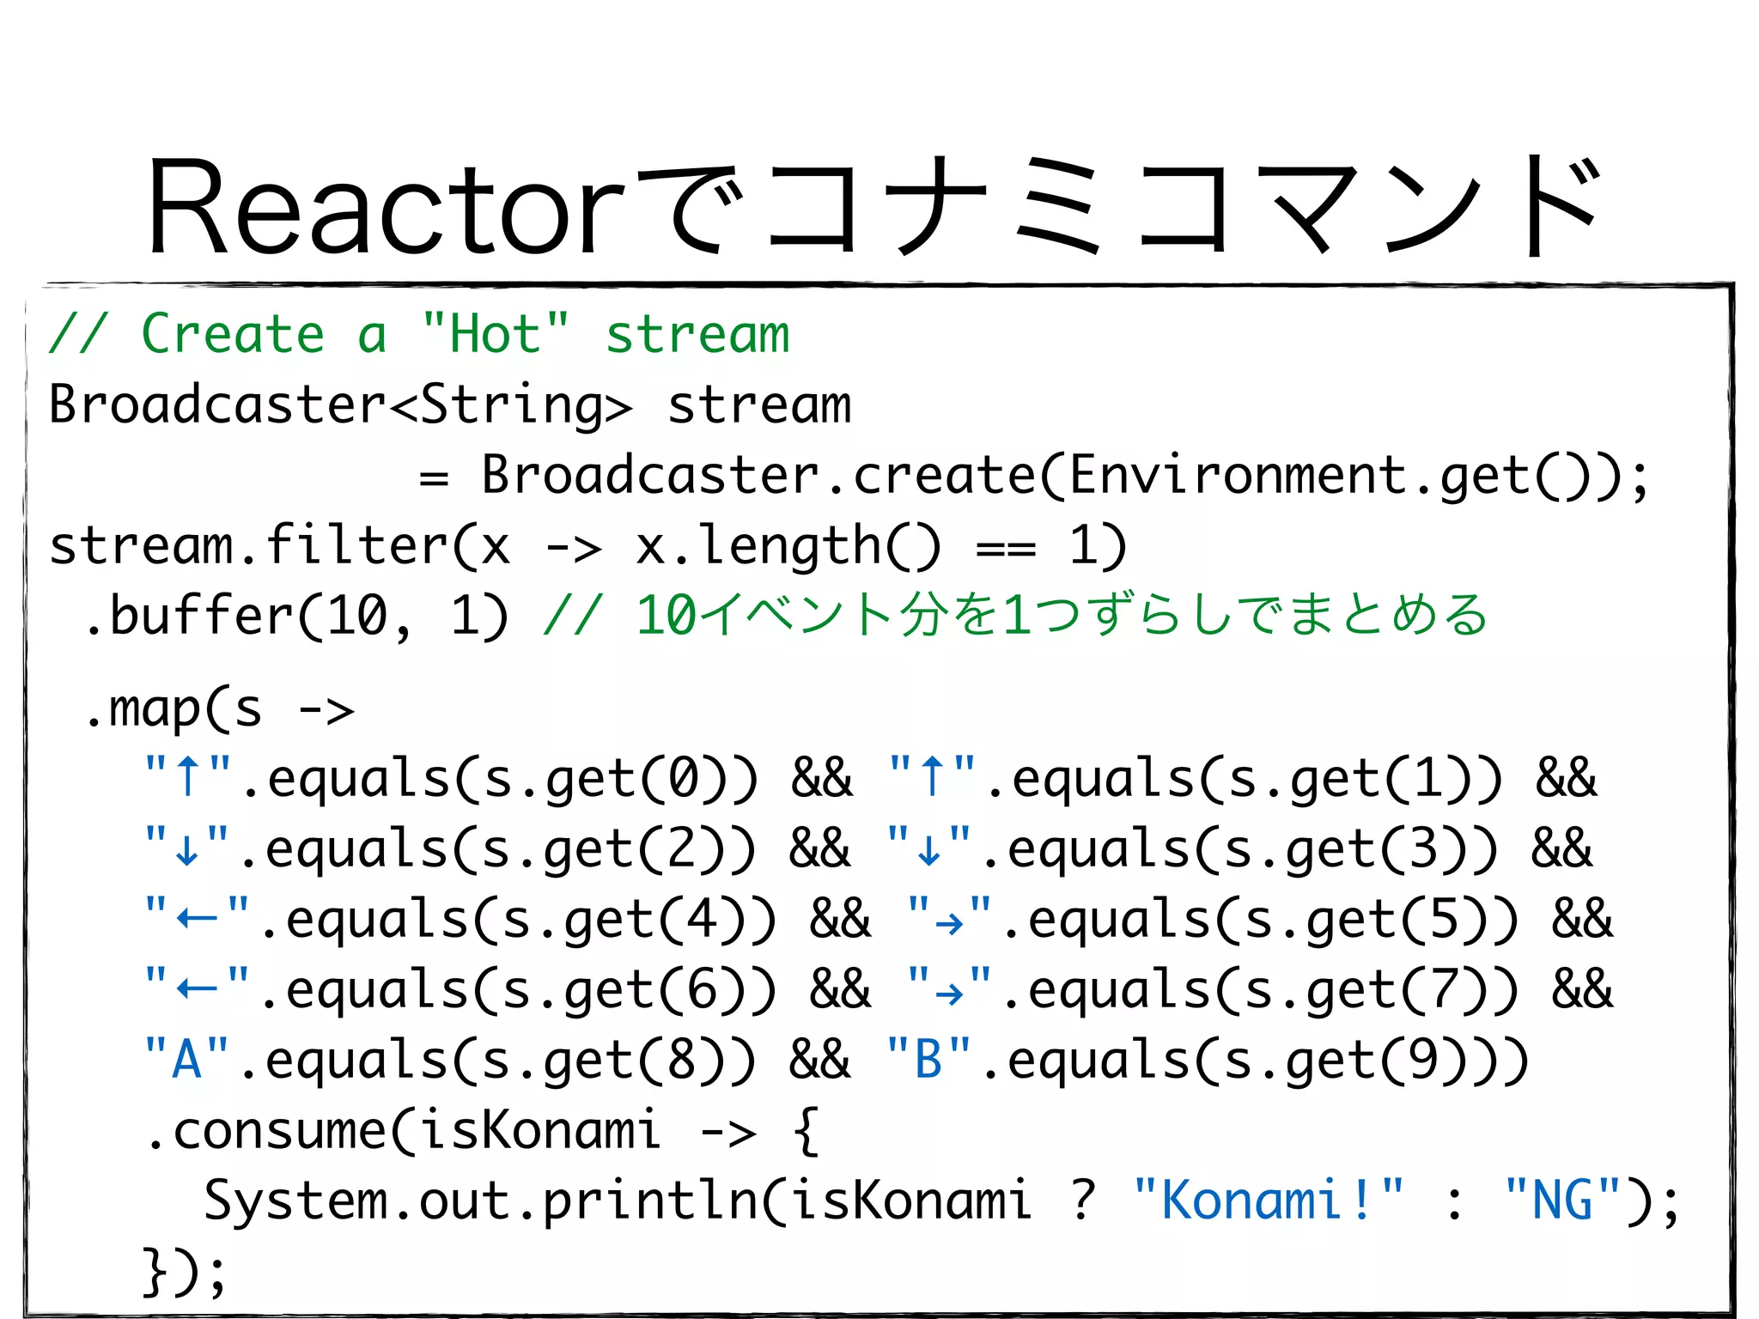1759x1319 pixels.
Task: Click the code containing 's.get(6)'
Action: click(x=460, y=991)
